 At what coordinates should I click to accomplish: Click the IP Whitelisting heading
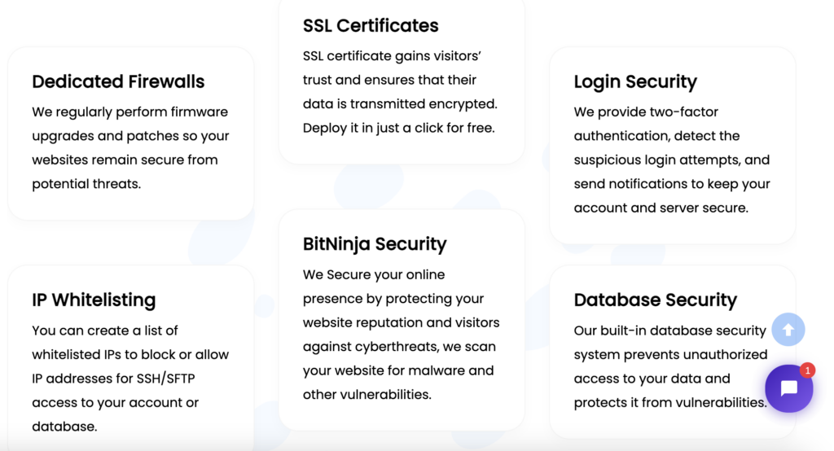click(94, 300)
